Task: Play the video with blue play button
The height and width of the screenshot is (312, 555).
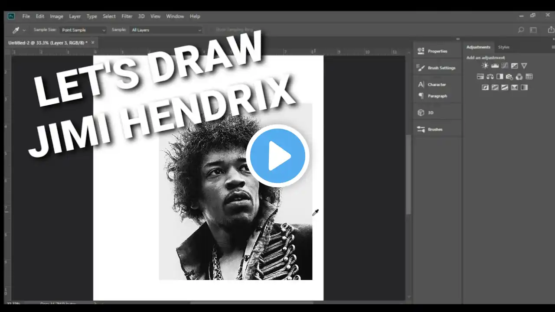Action: click(x=277, y=156)
